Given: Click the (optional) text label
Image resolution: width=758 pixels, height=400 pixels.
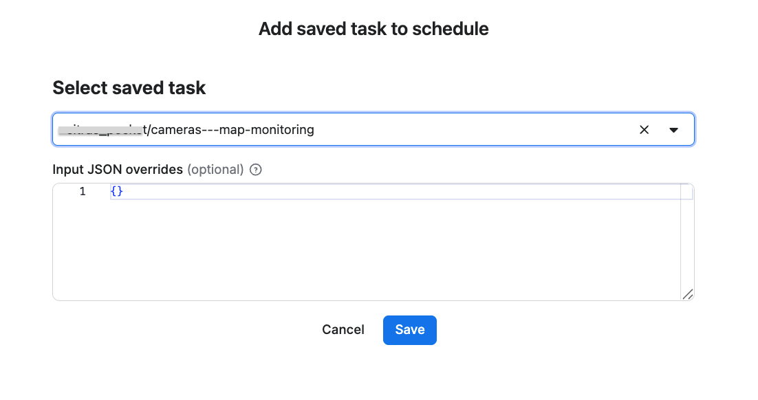Looking at the screenshot, I should pyautogui.click(x=215, y=170).
